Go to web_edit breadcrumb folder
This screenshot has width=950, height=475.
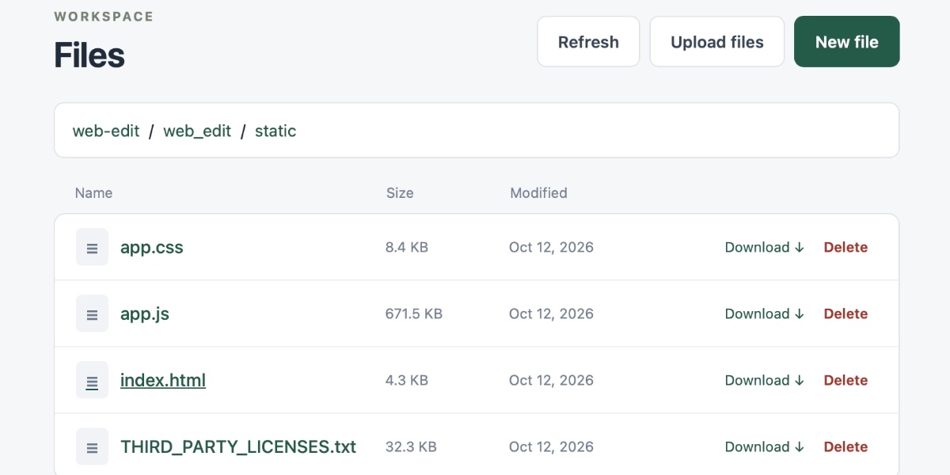pos(197,131)
